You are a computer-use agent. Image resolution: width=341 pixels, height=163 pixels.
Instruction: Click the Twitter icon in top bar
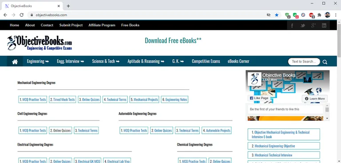point(303,25)
